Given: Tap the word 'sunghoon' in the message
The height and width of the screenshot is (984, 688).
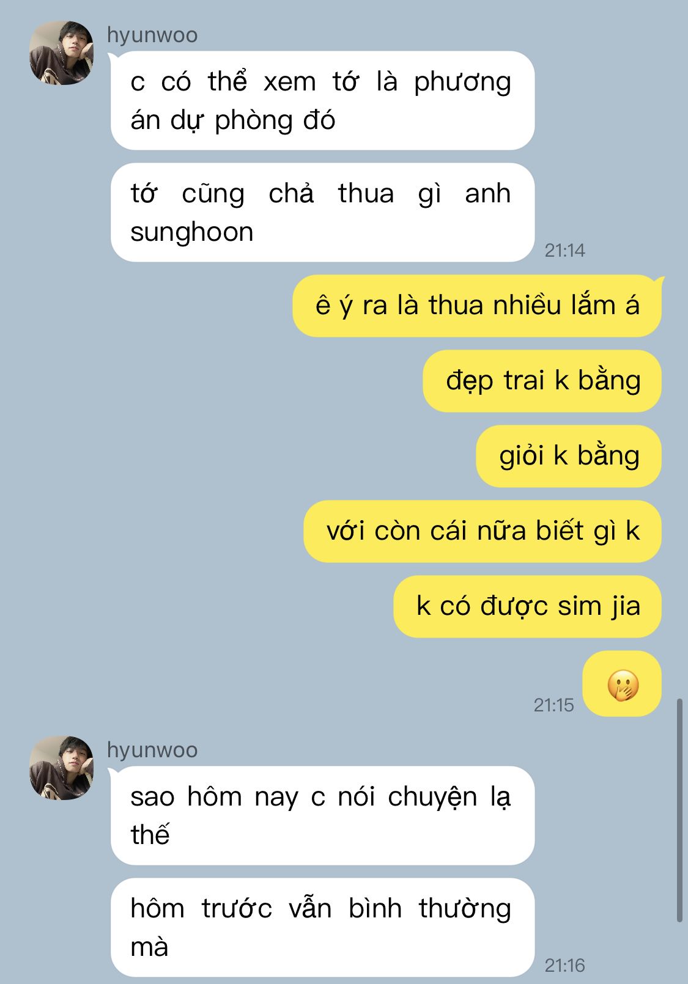Looking at the screenshot, I should point(192,233).
